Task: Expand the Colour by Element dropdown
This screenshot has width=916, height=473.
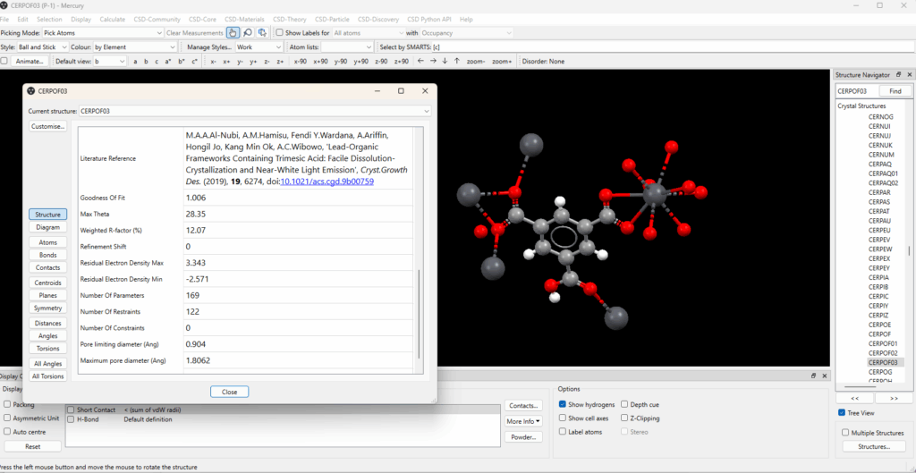Action: (135, 46)
